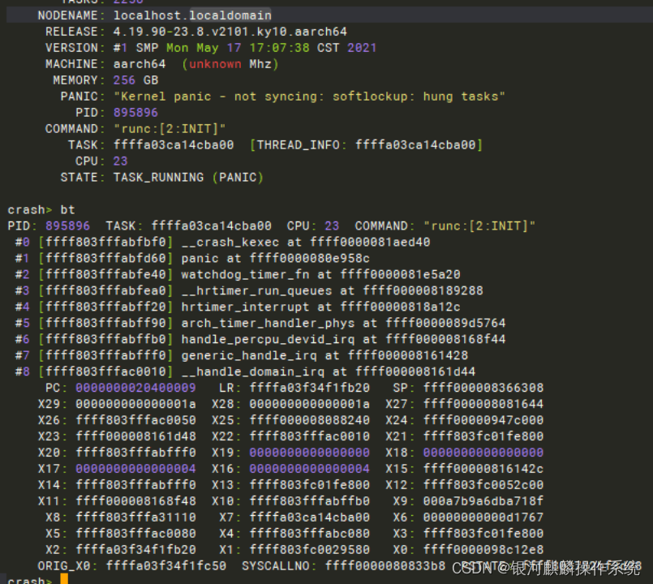Click the NODENAME value localhost.localdomain
The height and width of the screenshot is (584, 653).
[x=192, y=15]
